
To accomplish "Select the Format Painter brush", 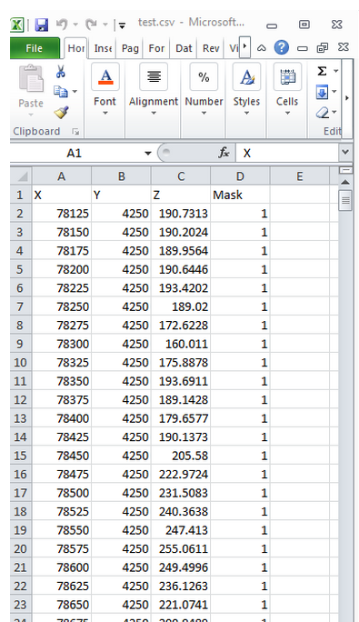I will [61, 112].
